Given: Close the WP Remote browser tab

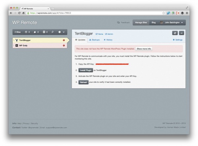Looking at the screenshot, I should pyautogui.click(x=48, y=9).
